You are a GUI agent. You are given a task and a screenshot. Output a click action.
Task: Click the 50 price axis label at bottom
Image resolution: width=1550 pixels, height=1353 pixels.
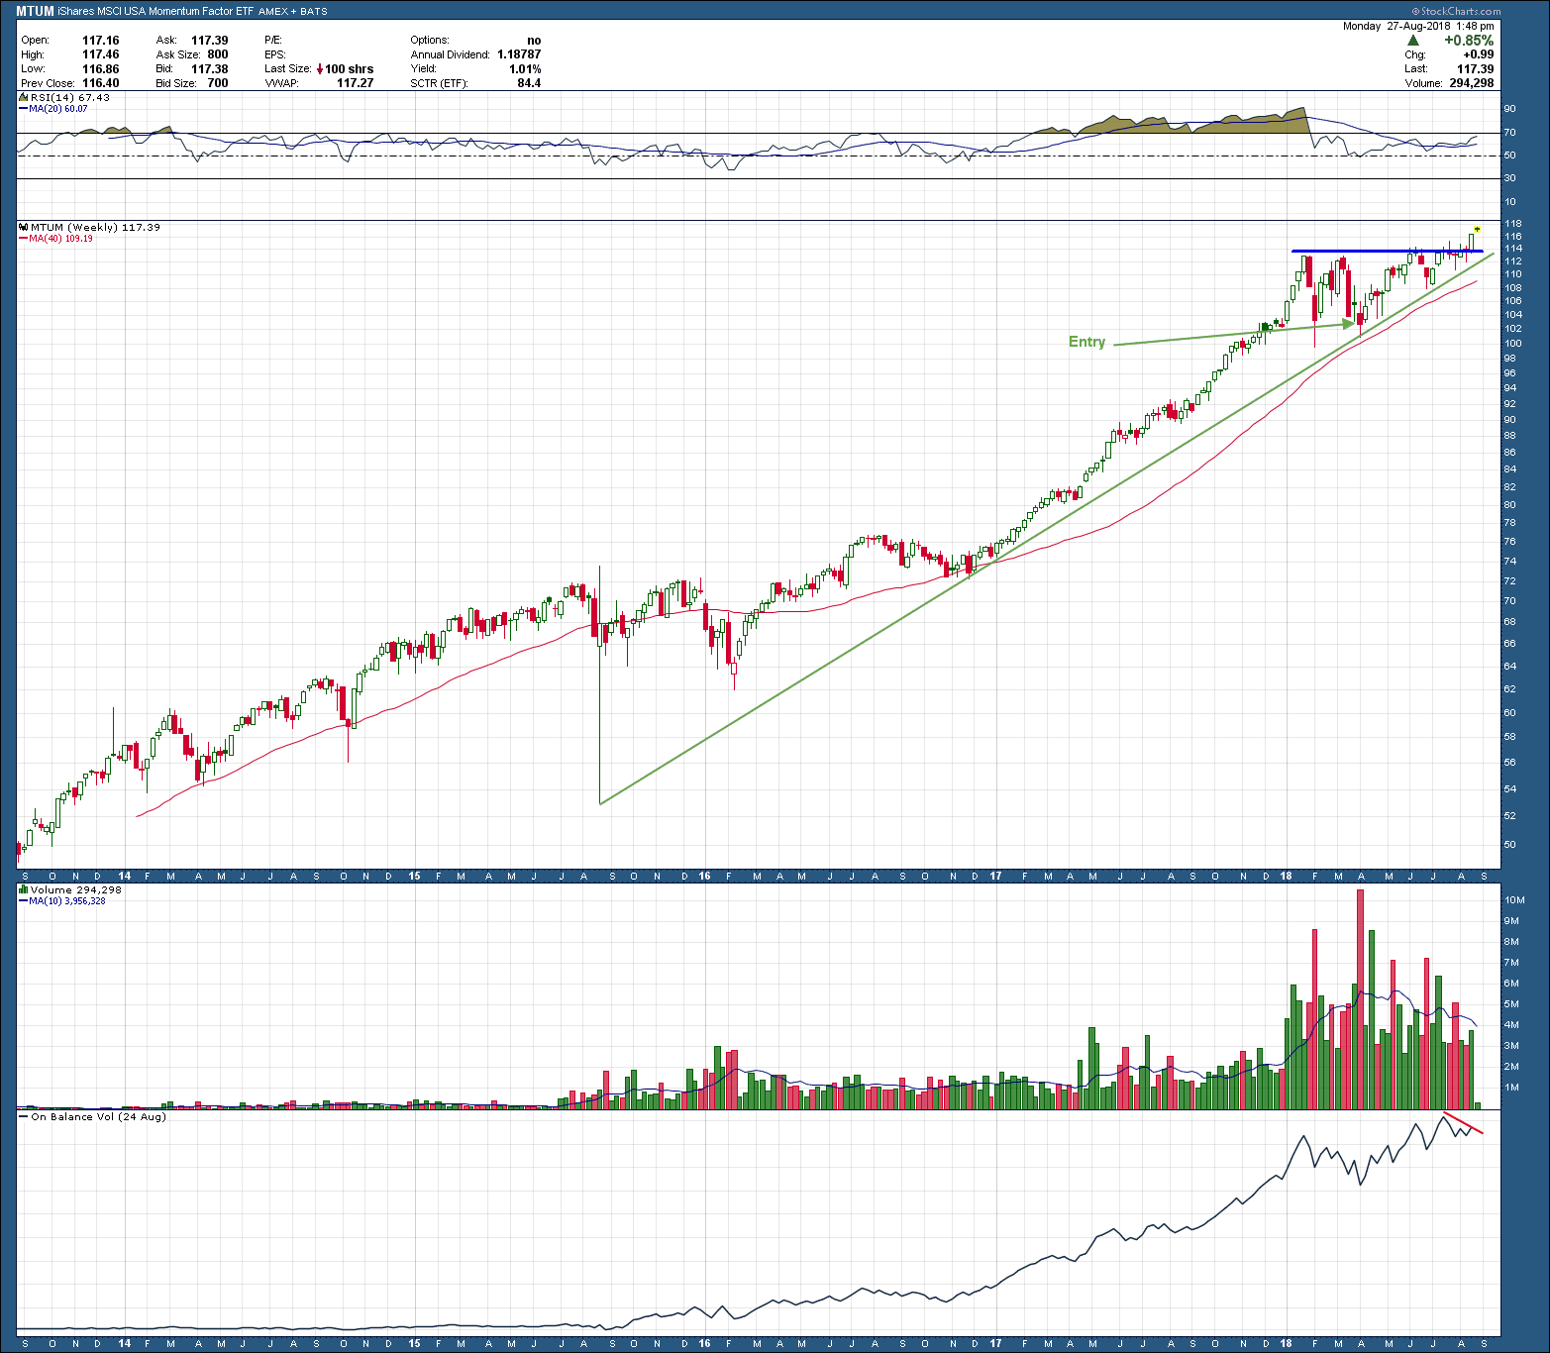pos(1510,845)
